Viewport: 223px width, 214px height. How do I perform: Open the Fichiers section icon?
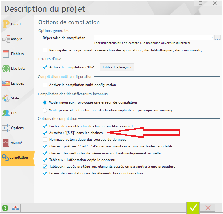pyautogui.click(x=6, y=54)
